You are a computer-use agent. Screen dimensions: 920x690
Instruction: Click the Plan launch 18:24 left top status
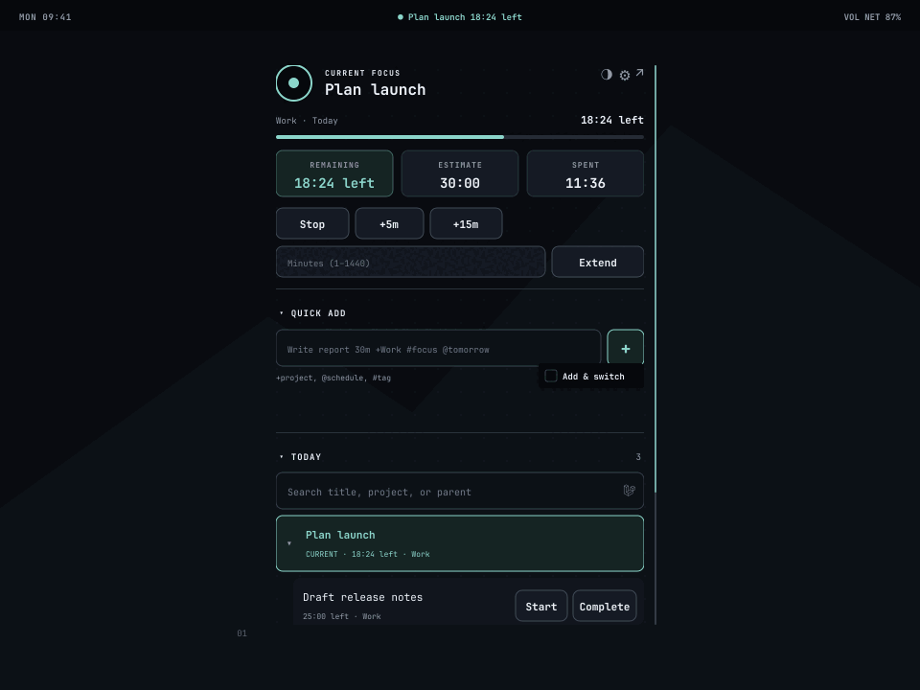click(x=459, y=17)
